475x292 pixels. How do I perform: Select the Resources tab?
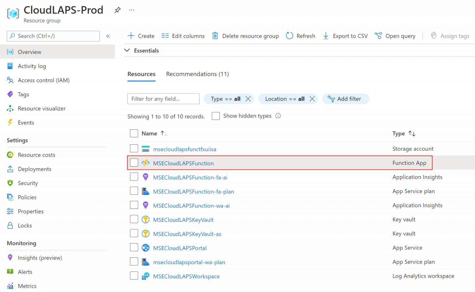point(141,74)
